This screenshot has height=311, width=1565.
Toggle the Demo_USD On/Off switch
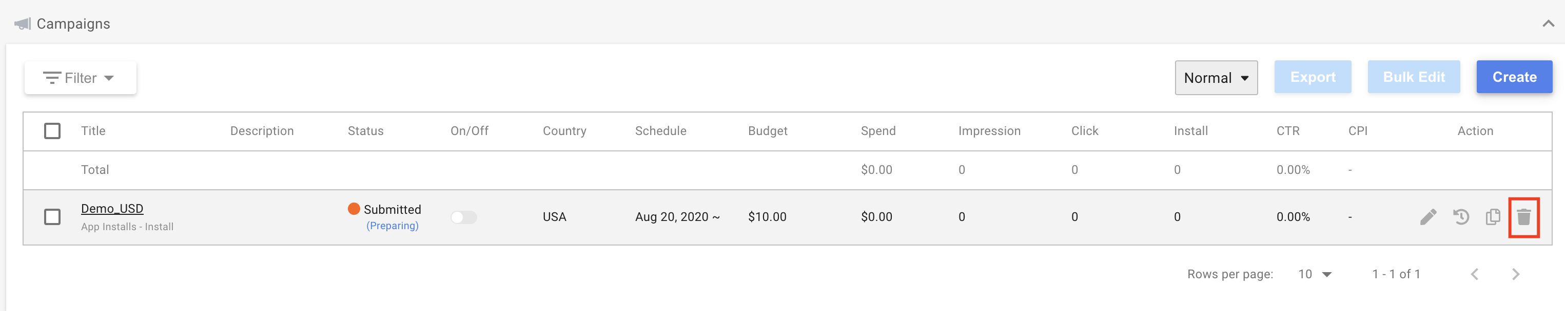point(463,217)
